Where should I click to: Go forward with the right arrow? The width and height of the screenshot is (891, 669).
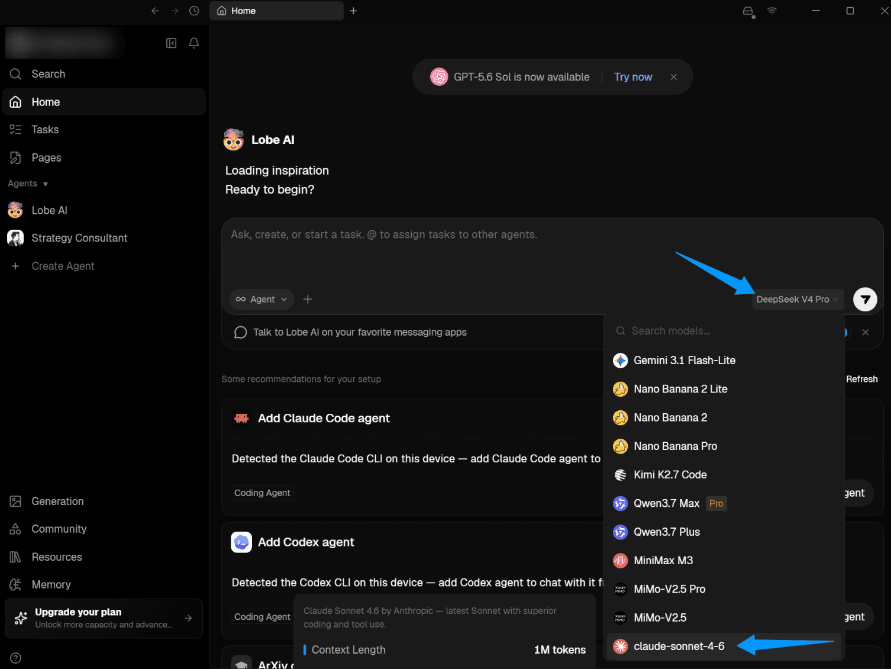pyautogui.click(x=175, y=11)
